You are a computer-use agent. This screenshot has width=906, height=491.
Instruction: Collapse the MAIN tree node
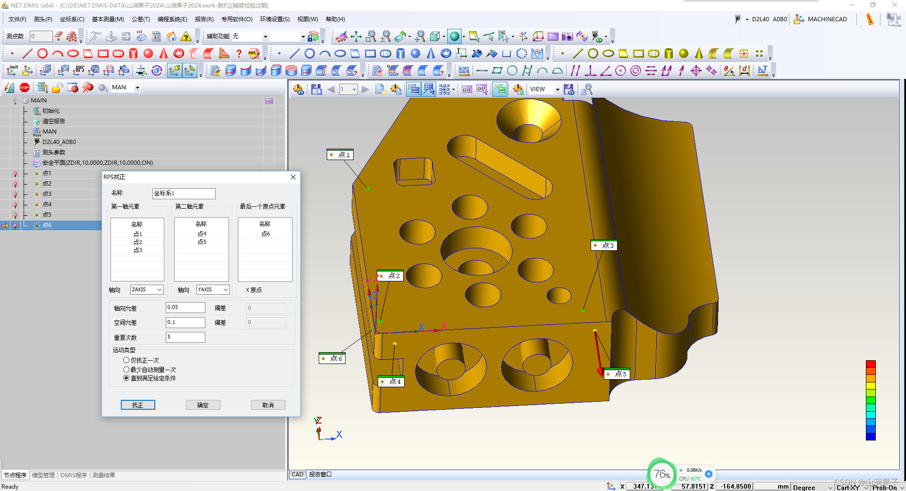click(x=25, y=101)
